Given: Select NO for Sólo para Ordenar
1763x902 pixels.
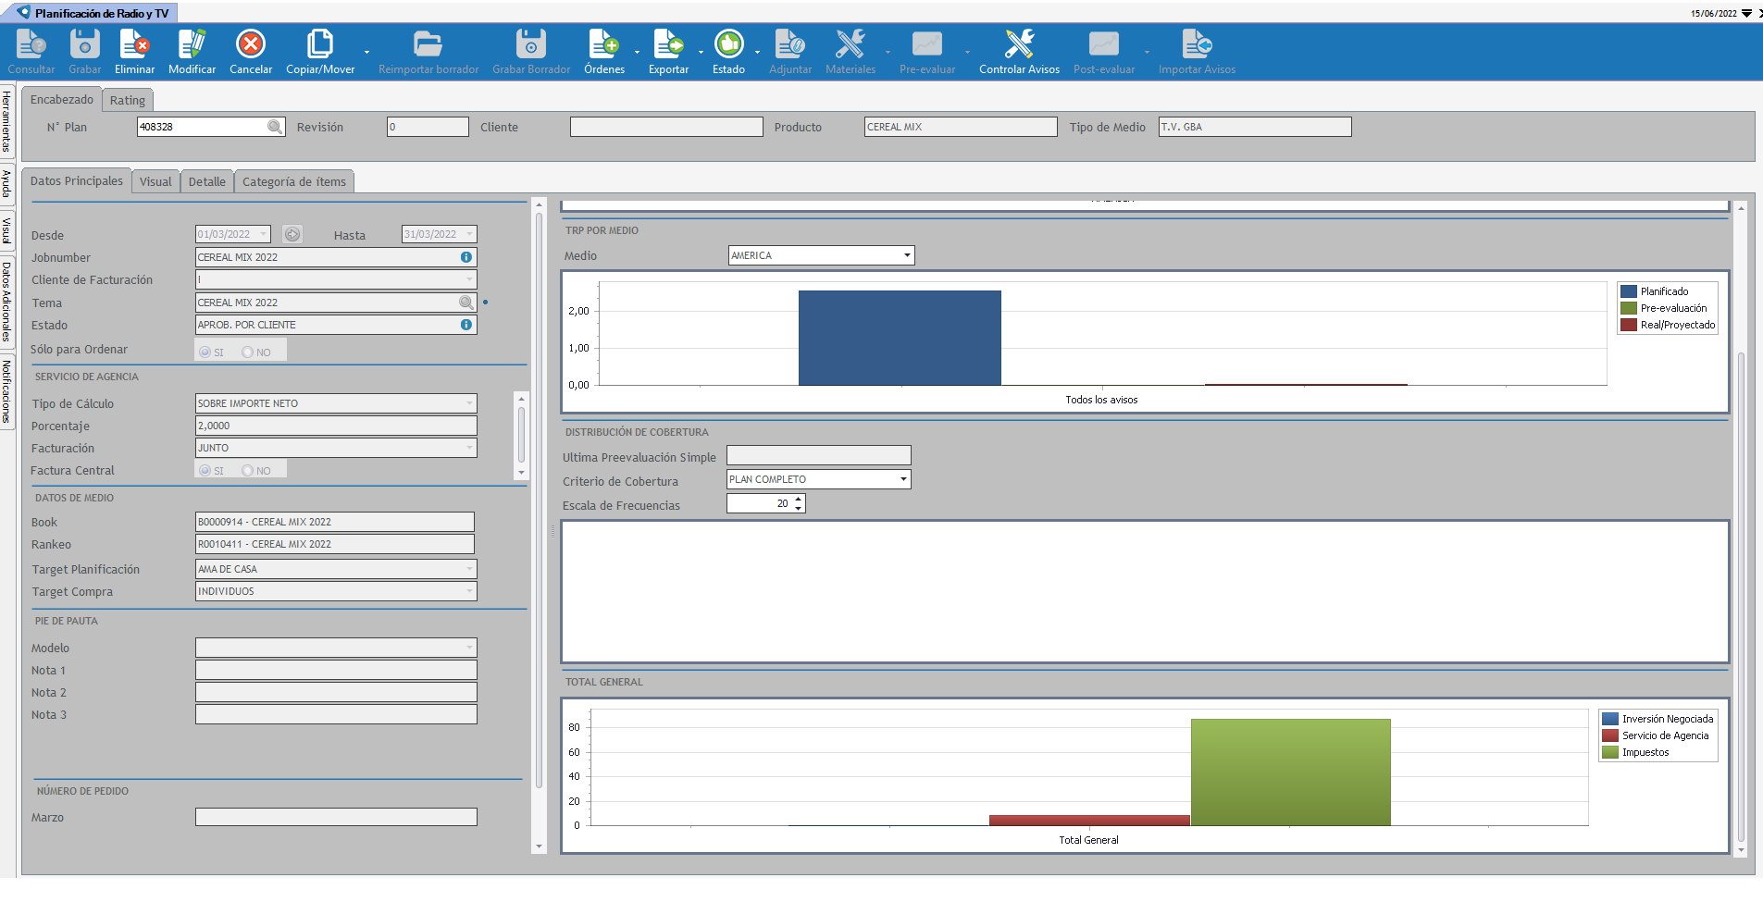Looking at the screenshot, I should [x=247, y=352].
